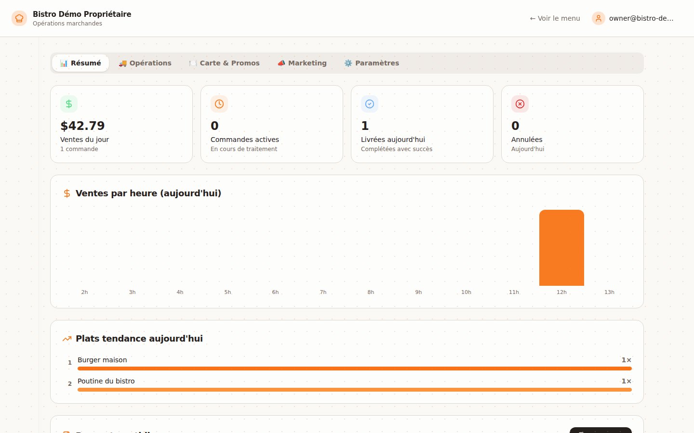Screen dimensions: 694x433
Task: Click the green dollar icon in Ventes du jour card
Action: (x=69, y=104)
